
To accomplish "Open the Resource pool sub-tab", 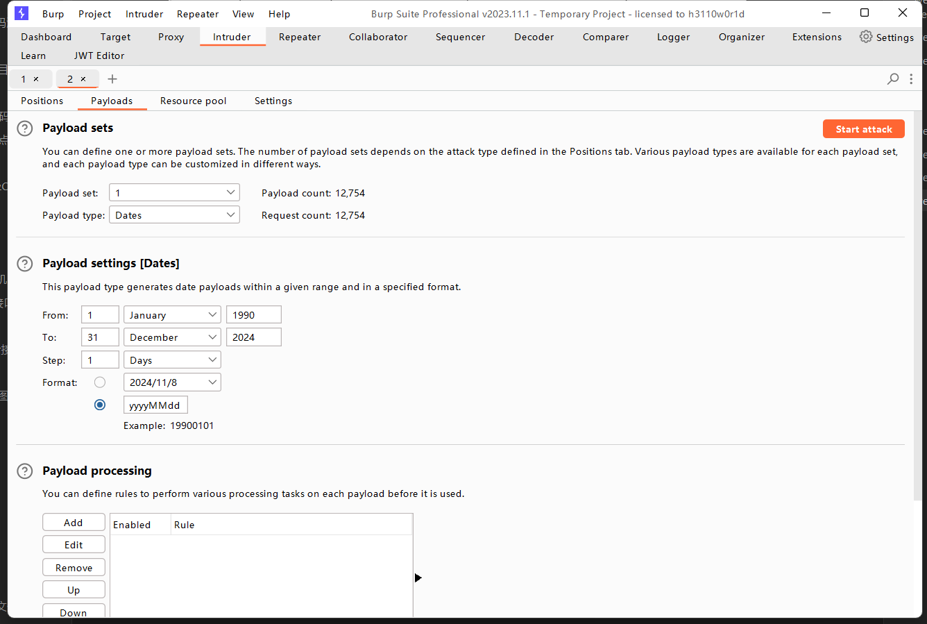I will click(194, 101).
